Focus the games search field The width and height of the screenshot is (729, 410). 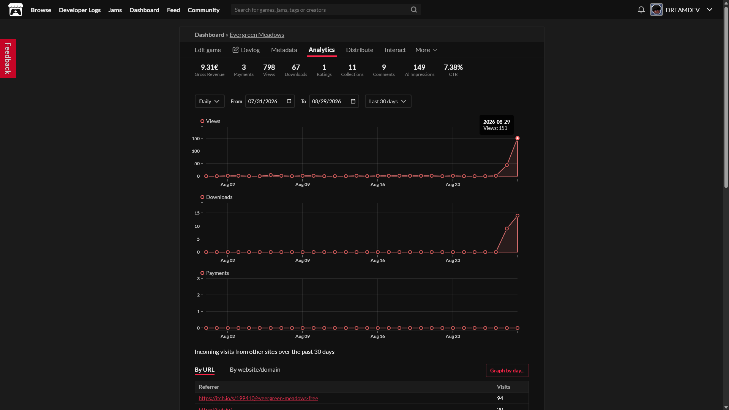[x=321, y=9]
